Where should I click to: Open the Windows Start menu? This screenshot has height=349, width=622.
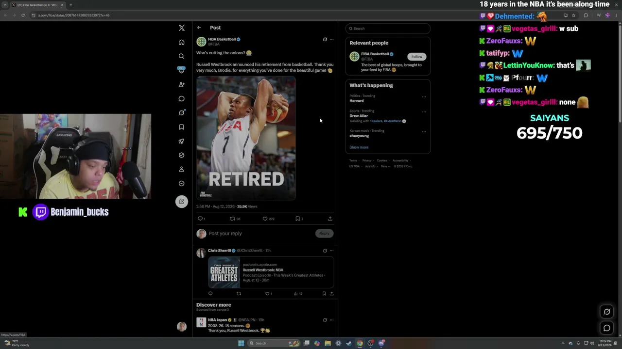click(241, 343)
